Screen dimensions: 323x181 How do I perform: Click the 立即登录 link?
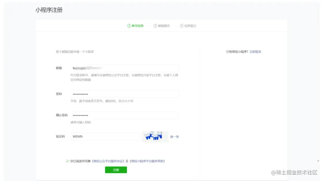point(255,52)
